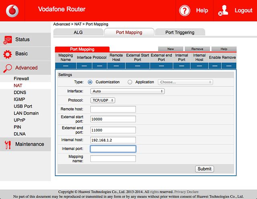Screen dimensions: 257x199
Task: Submit the port mapping settings
Action: pyautogui.click(x=204, y=169)
